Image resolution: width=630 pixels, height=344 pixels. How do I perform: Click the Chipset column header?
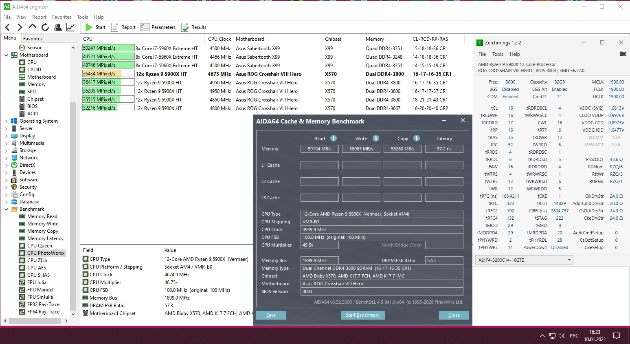(x=342, y=39)
